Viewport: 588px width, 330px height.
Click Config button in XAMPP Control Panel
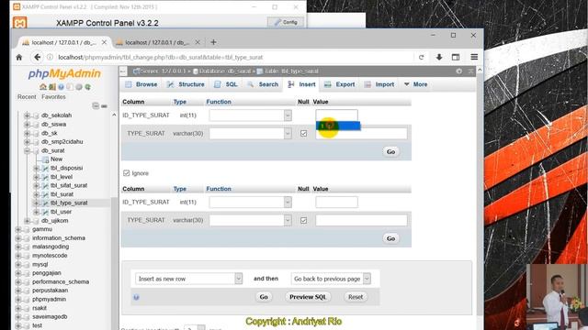point(286,22)
